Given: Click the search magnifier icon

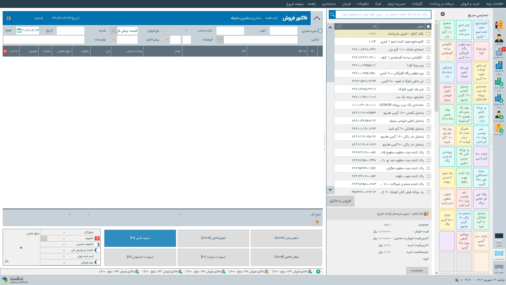Looking at the screenshot, I should [x=332, y=15].
